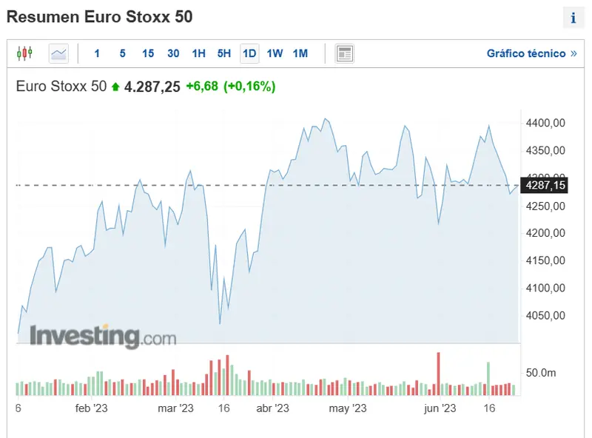Screen dimensions: 592x438
Task: Open the news panel icon on toolbar
Action: 344,53
